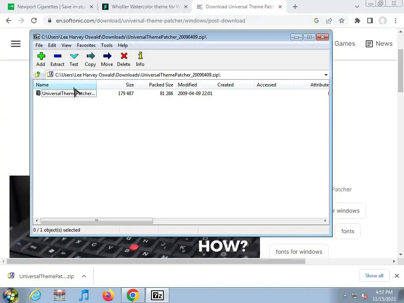
Task: Open Softonic hamburger menu
Action: coord(16,44)
